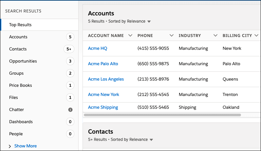Select Opportunities in the sidebar

[x=23, y=61]
